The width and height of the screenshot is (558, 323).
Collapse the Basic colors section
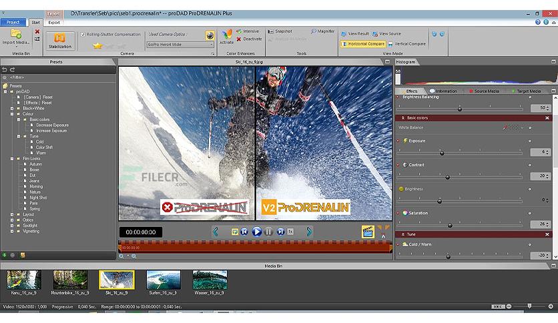click(x=403, y=117)
